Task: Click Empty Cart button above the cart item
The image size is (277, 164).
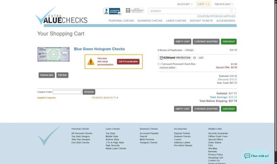Action: [182, 42]
